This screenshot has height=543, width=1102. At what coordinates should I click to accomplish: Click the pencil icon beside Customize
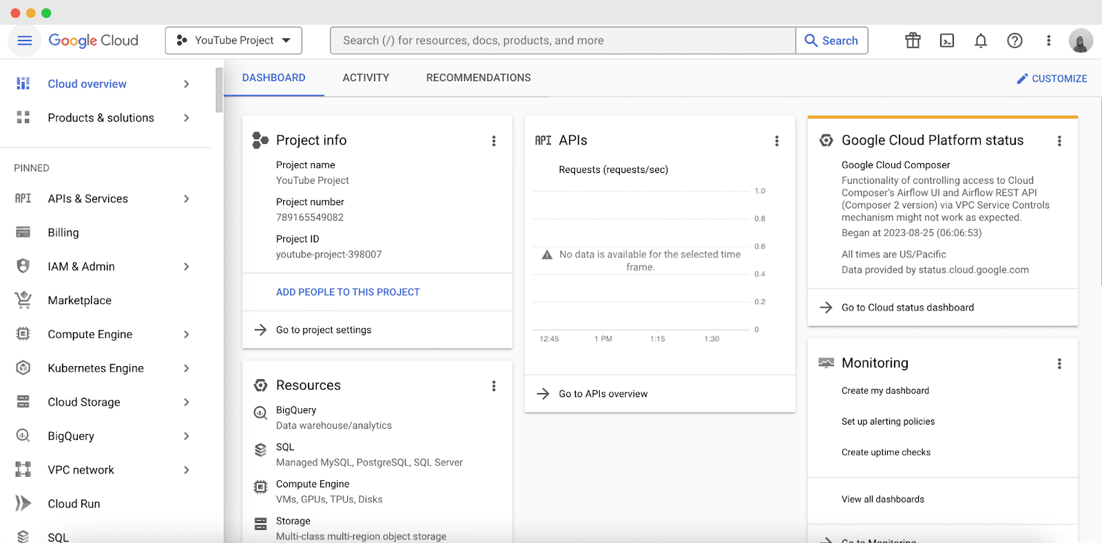(1022, 78)
